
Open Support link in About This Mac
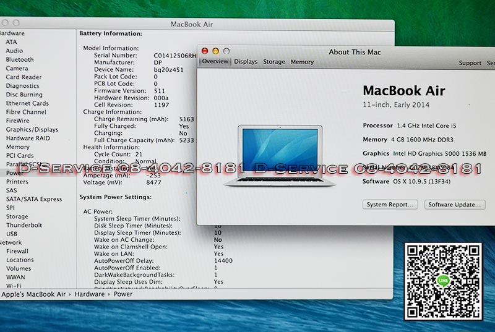[470, 63]
